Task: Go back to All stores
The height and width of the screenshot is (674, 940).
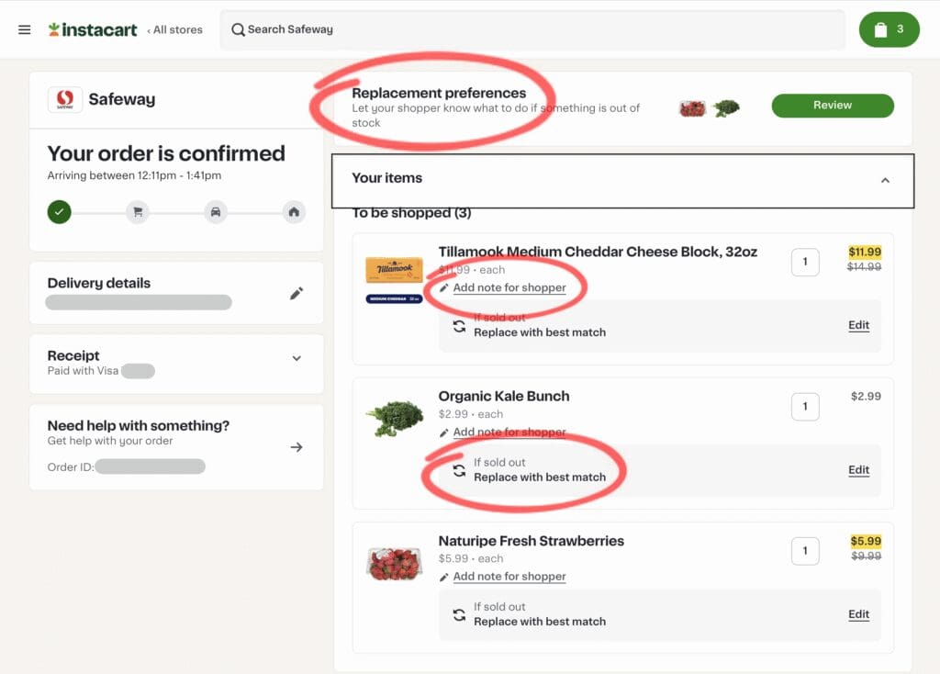Action: pyautogui.click(x=175, y=29)
